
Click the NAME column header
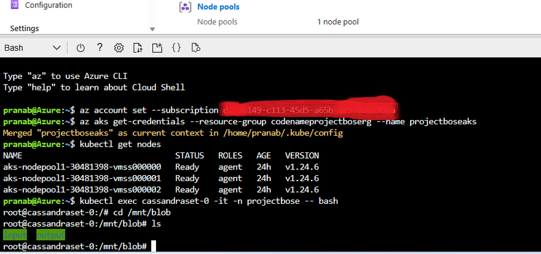tap(13, 155)
